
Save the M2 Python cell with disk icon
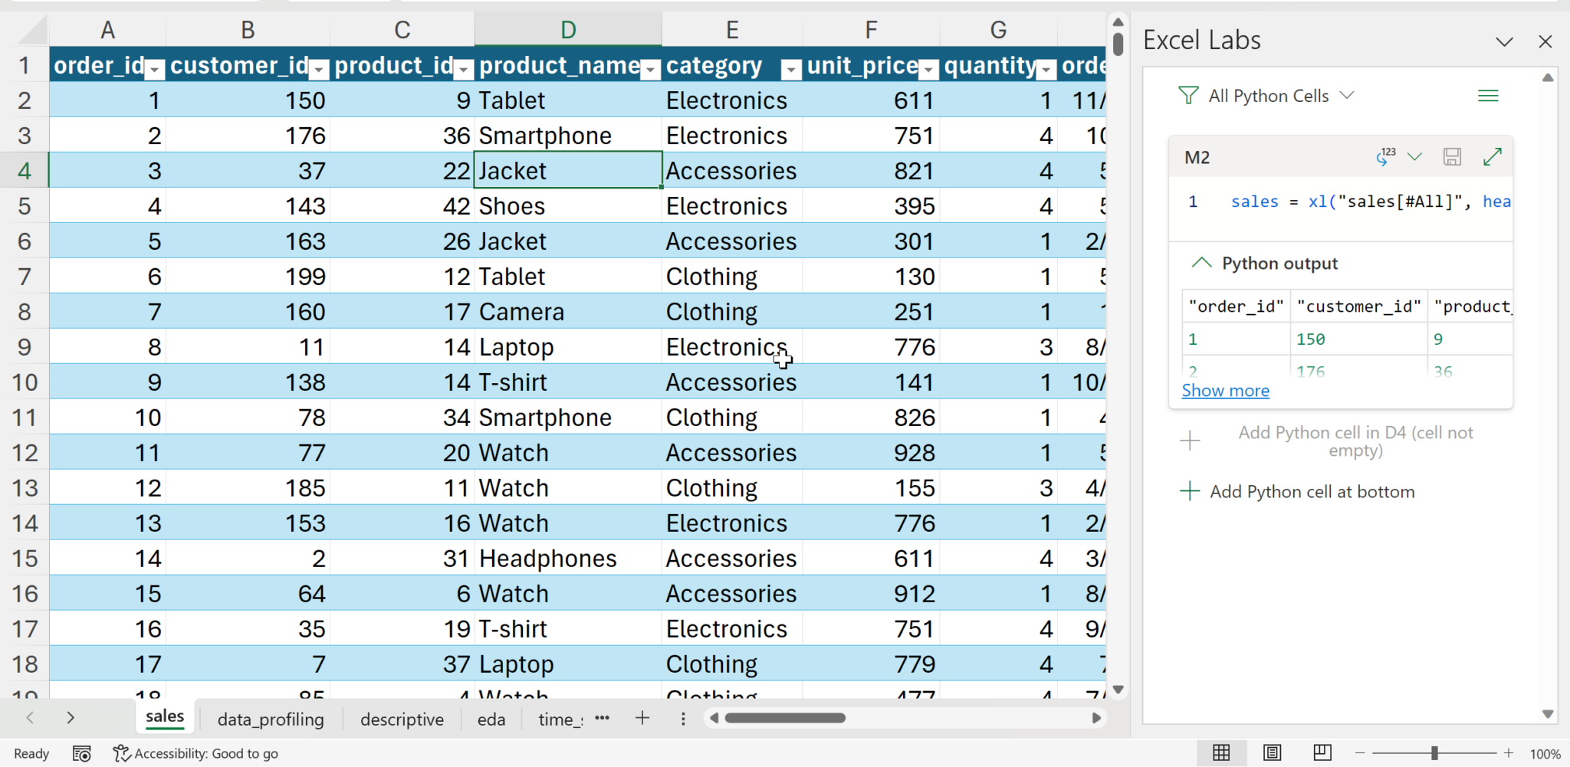(x=1452, y=157)
